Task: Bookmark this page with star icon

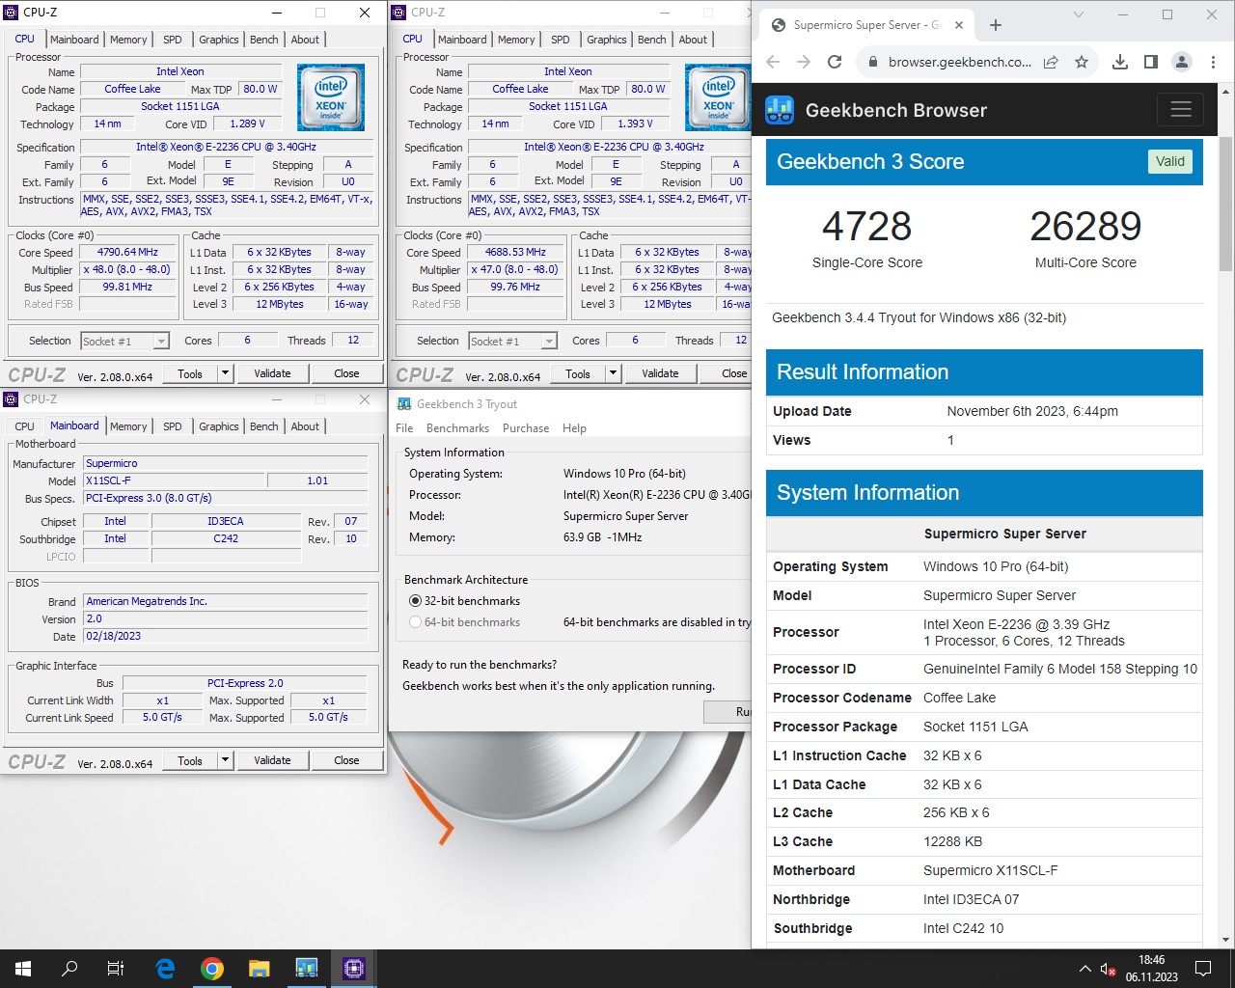Action: point(1082,62)
